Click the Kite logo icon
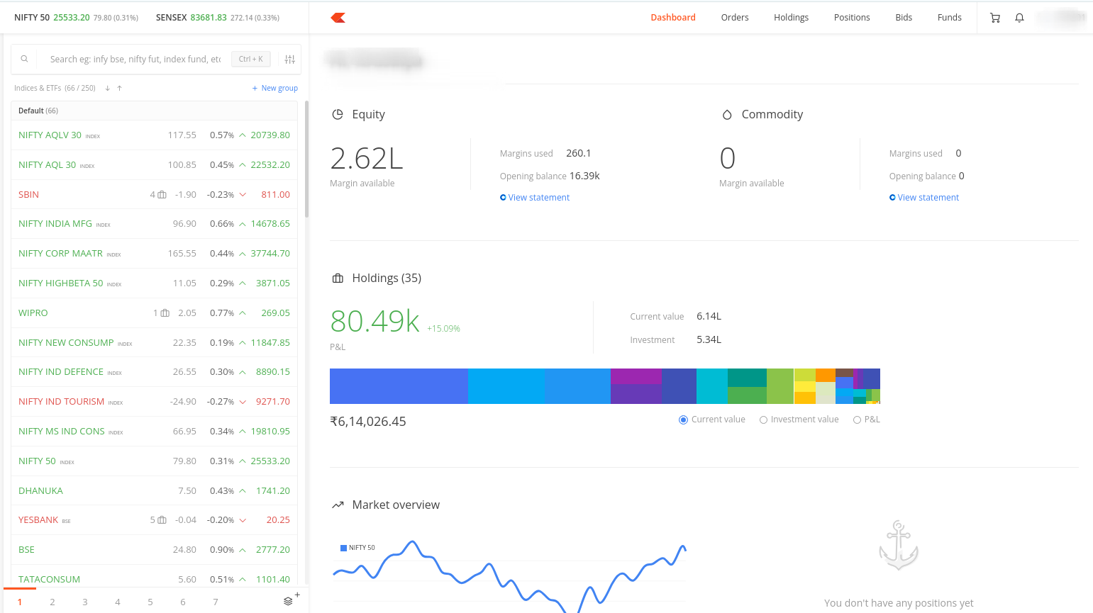 click(338, 17)
